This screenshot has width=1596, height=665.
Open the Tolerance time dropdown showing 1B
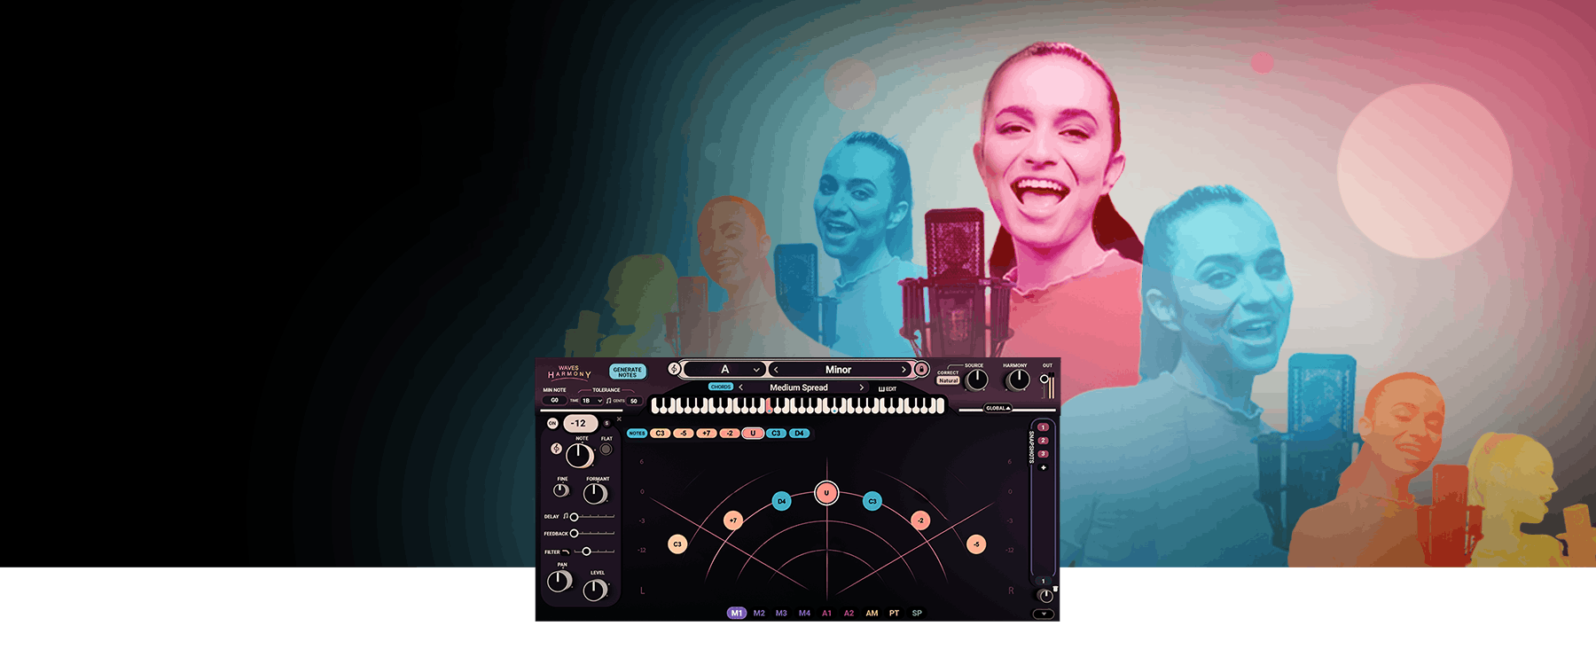[591, 401]
